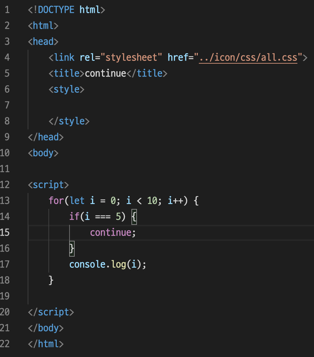The image size is (314, 357).
Task: Click the number 5 in if condition
Action: pyautogui.click(x=118, y=217)
